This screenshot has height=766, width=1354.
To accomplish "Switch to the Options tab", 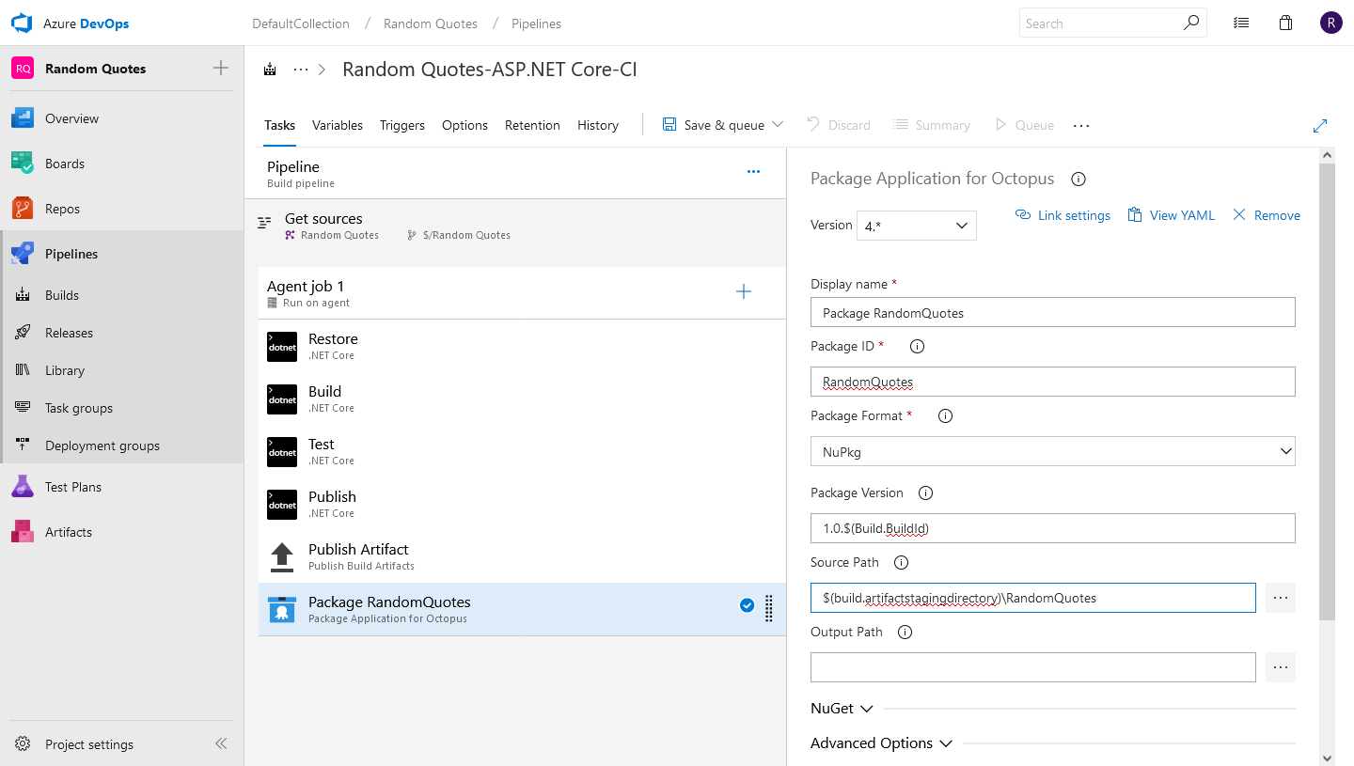I will (x=464, y=125).
